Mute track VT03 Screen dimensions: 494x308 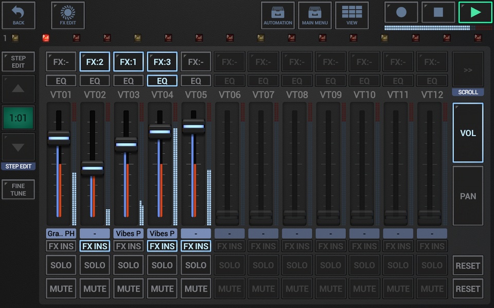pyautogui.click(x=129, y=288)
